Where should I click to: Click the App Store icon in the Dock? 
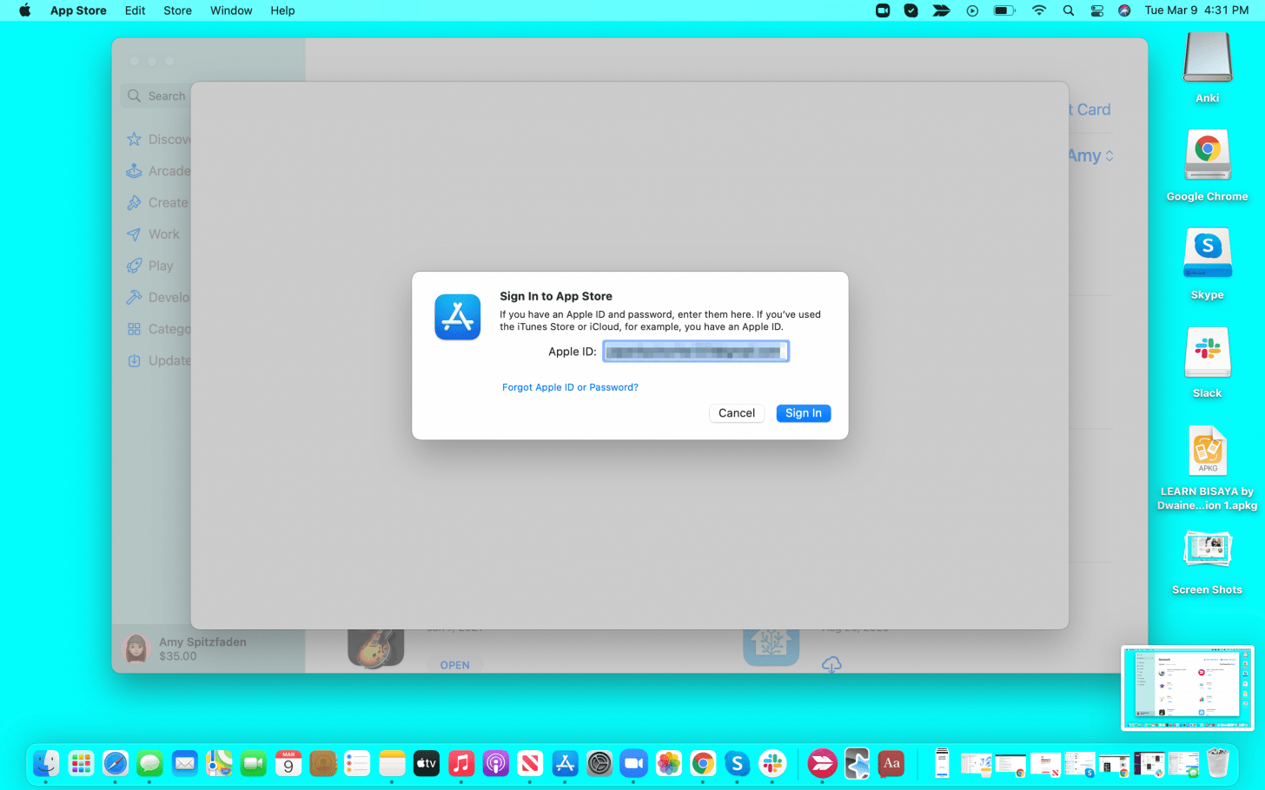(565, 764)
